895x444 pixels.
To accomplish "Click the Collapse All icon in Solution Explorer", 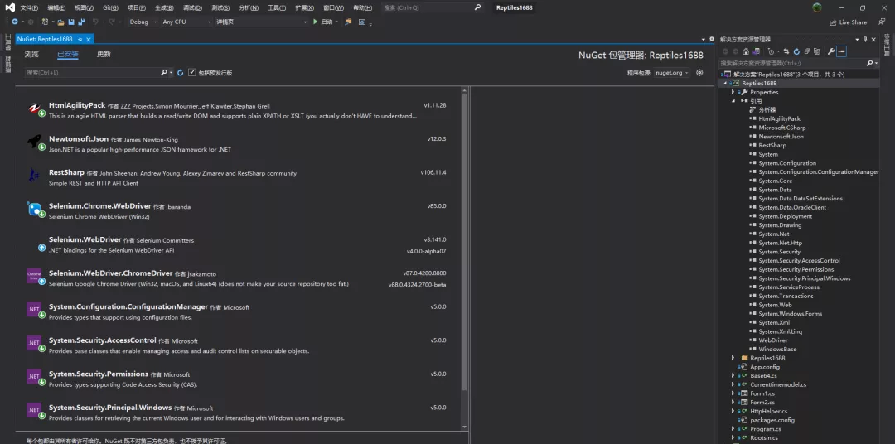I will coord(806,51).
